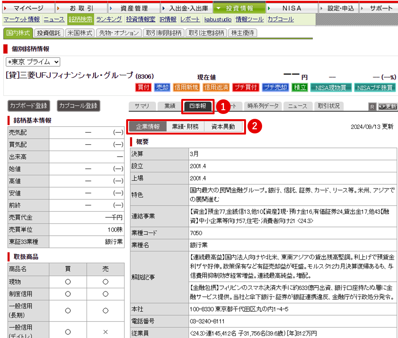Click the 7050 業種コード value
The image size is (398, 338).
point(196,233)
